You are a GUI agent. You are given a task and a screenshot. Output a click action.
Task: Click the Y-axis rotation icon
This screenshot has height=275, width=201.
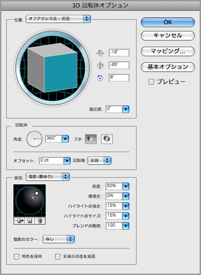tap(100, 65)
